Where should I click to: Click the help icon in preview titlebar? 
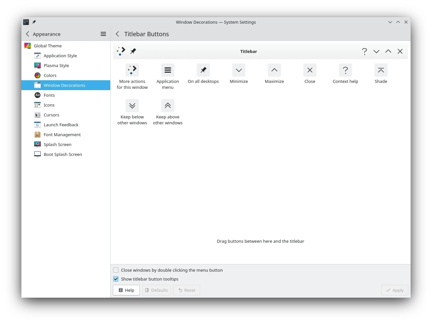(x=364, y=51)
